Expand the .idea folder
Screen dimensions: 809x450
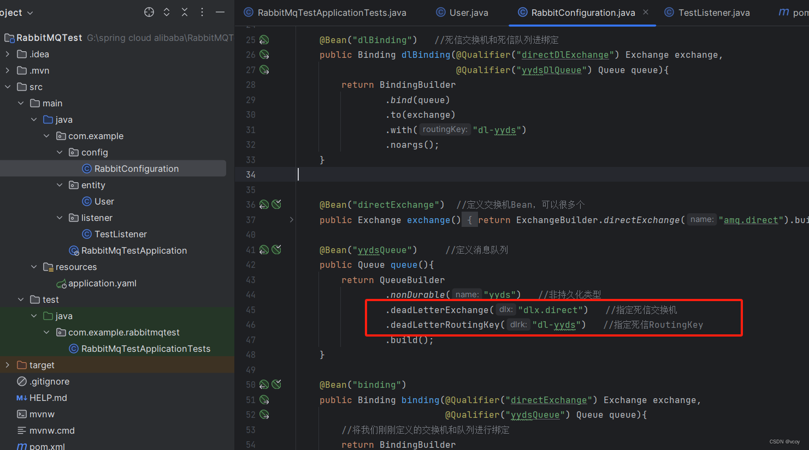click(7, 54)
